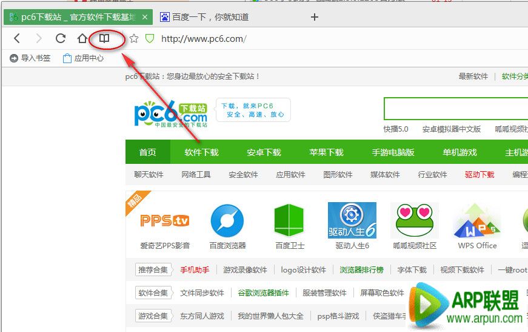Open 应用中心 from the bookmarks bar
Image resolution: width=528 pixels, height=332 pixels.
click(83, 58)
